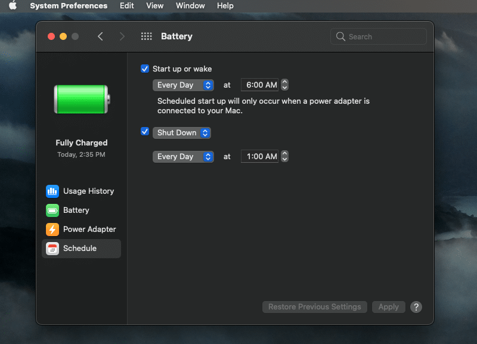Open the Shut Down action dropdown
This screenshot has width=477, height=344.
click(x=182, y=133)
